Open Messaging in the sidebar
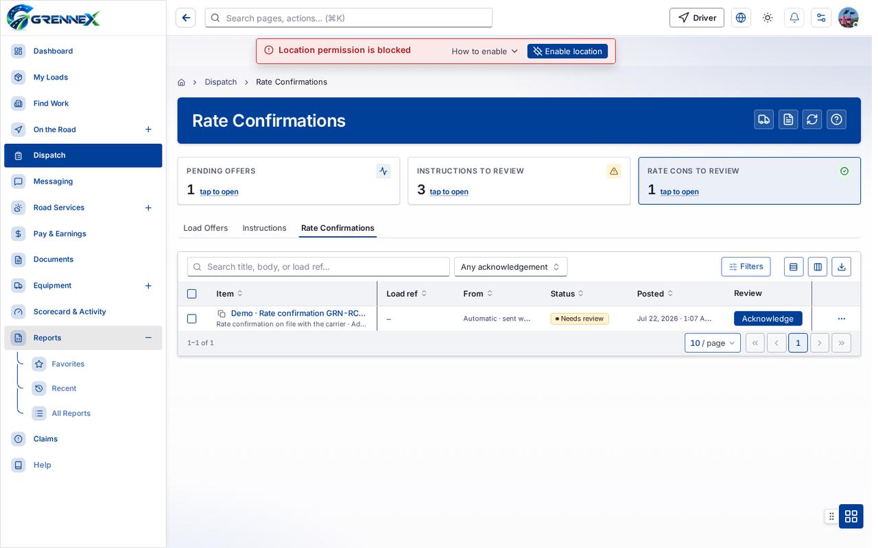This screenshot has height=548, width=878. click(83, 182)
